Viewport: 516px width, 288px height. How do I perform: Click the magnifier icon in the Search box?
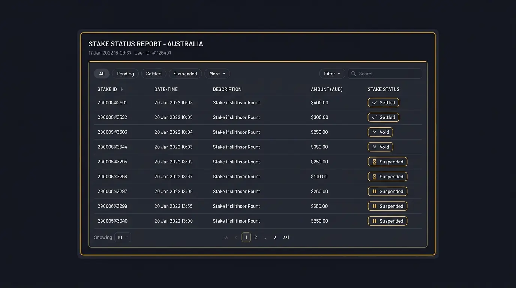353,73
